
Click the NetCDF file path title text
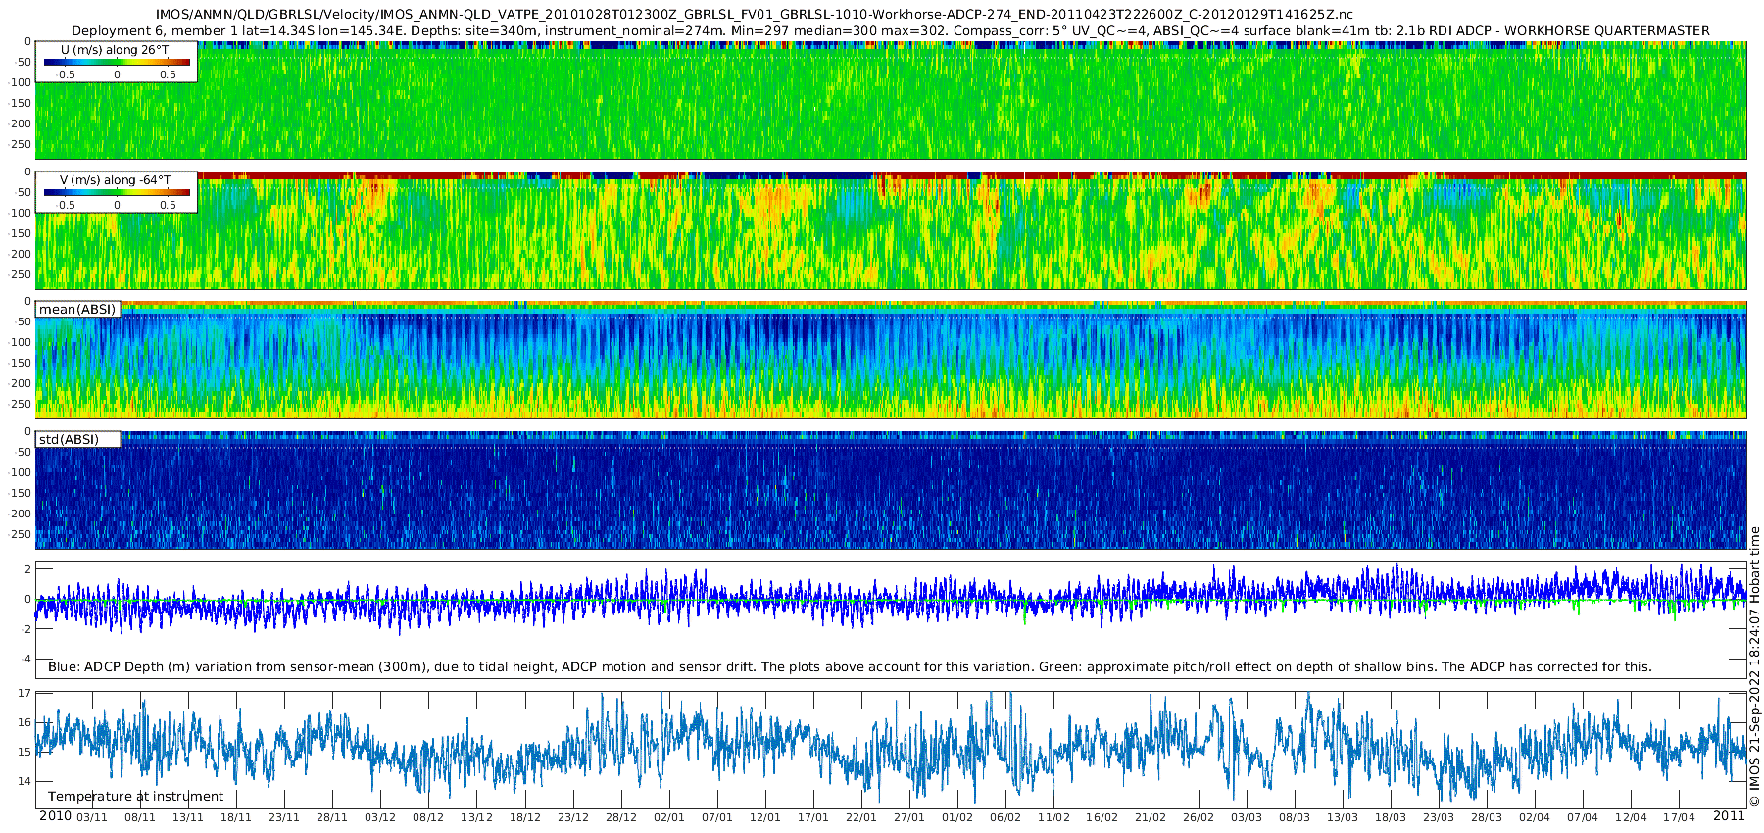755,15
